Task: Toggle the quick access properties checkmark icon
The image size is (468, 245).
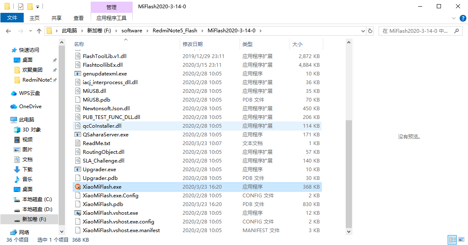Action: (x=21, y=7)
